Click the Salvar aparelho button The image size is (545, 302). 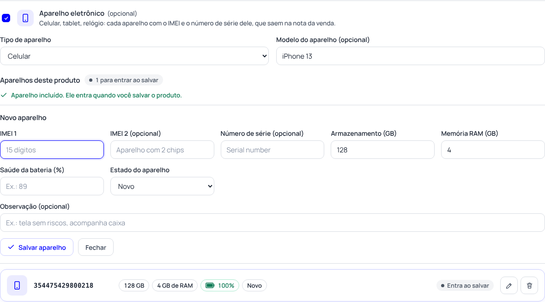[x=36, y=248]
